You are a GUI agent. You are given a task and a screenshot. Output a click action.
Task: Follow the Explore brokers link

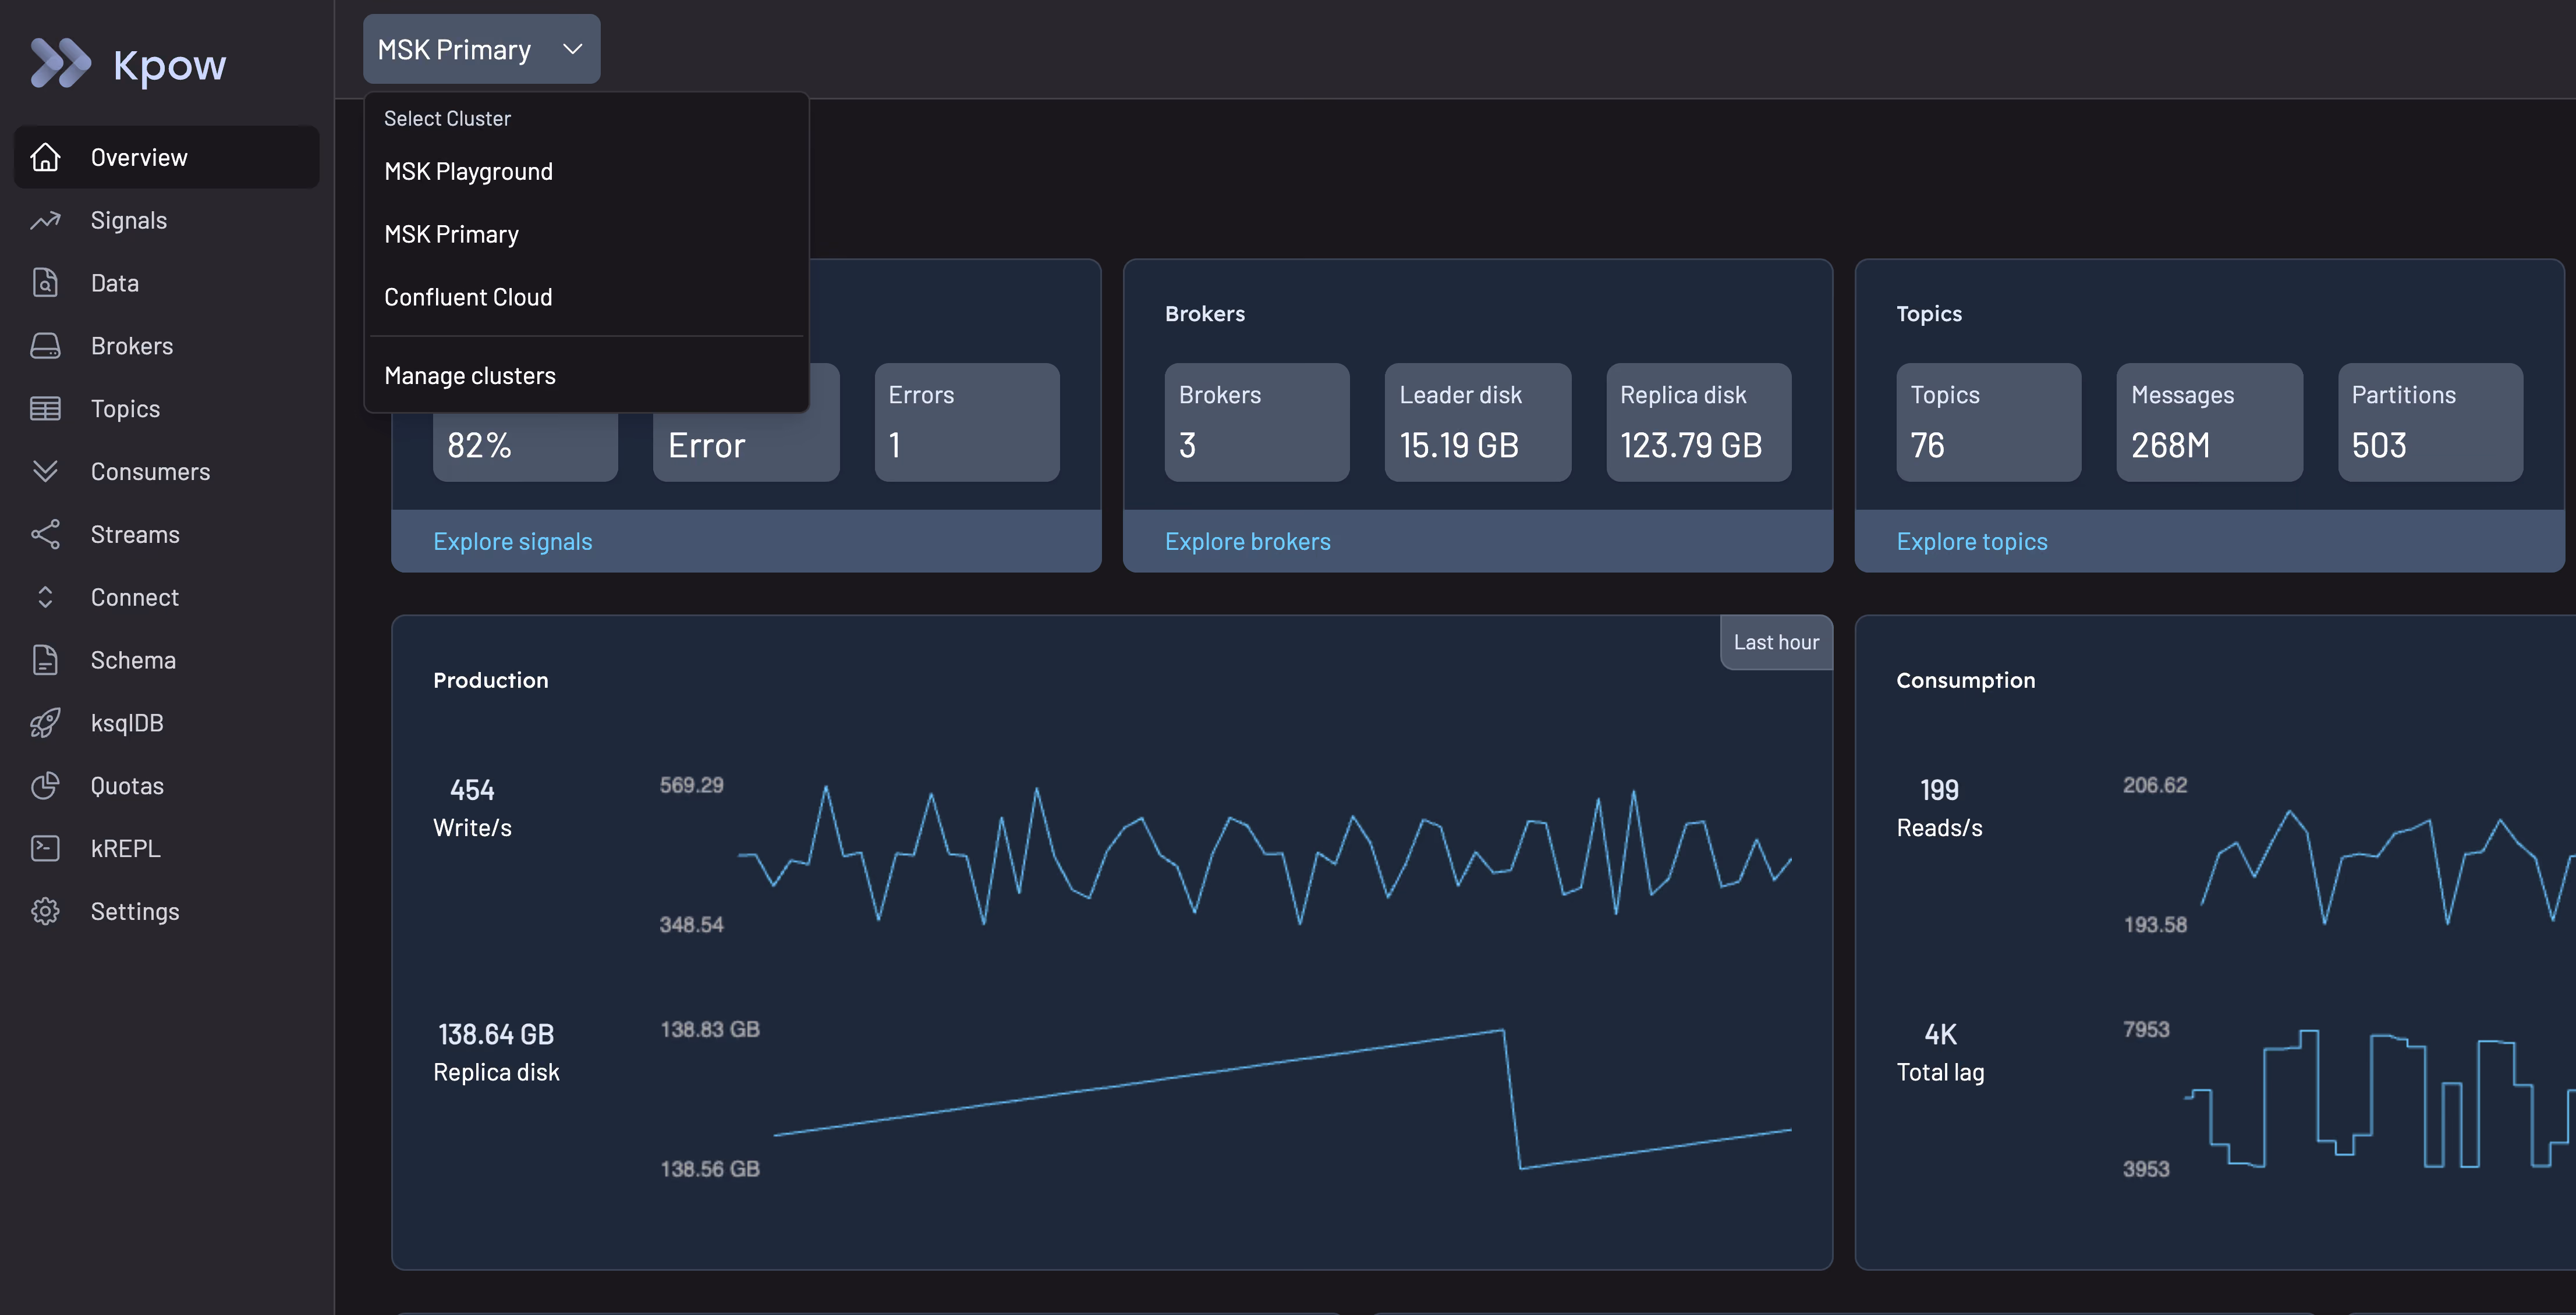point(1247,542)
